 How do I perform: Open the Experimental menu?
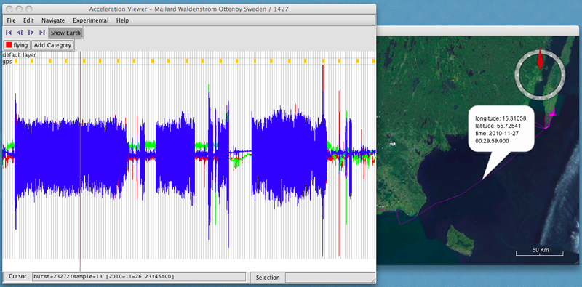coord(90,20)
